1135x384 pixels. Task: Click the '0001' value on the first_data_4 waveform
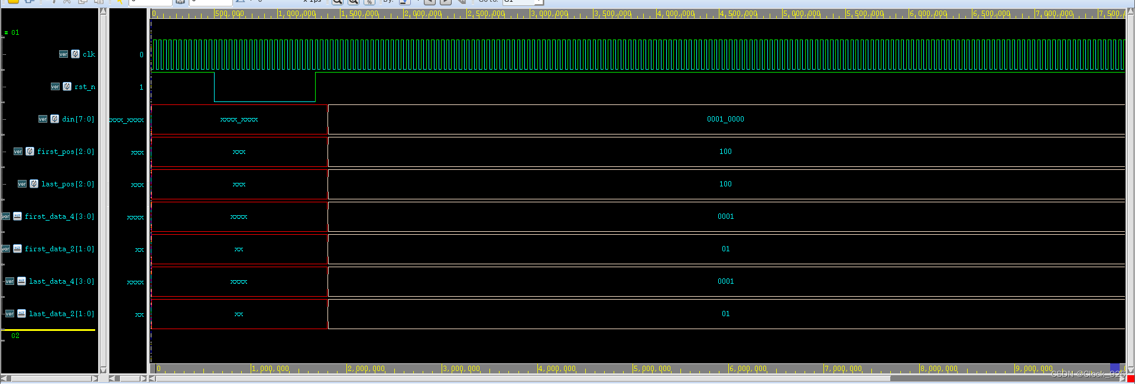(726, 216)
